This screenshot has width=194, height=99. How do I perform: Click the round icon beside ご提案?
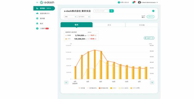37,28
